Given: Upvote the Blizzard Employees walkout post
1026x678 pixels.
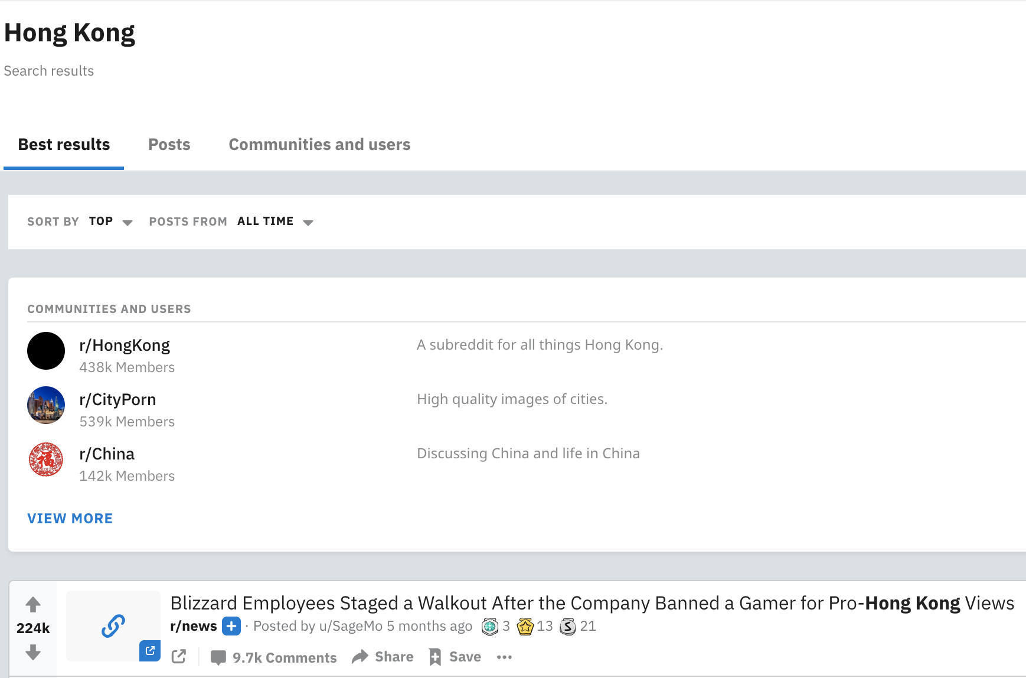Looking at the screenshot, I should [33, 605].
